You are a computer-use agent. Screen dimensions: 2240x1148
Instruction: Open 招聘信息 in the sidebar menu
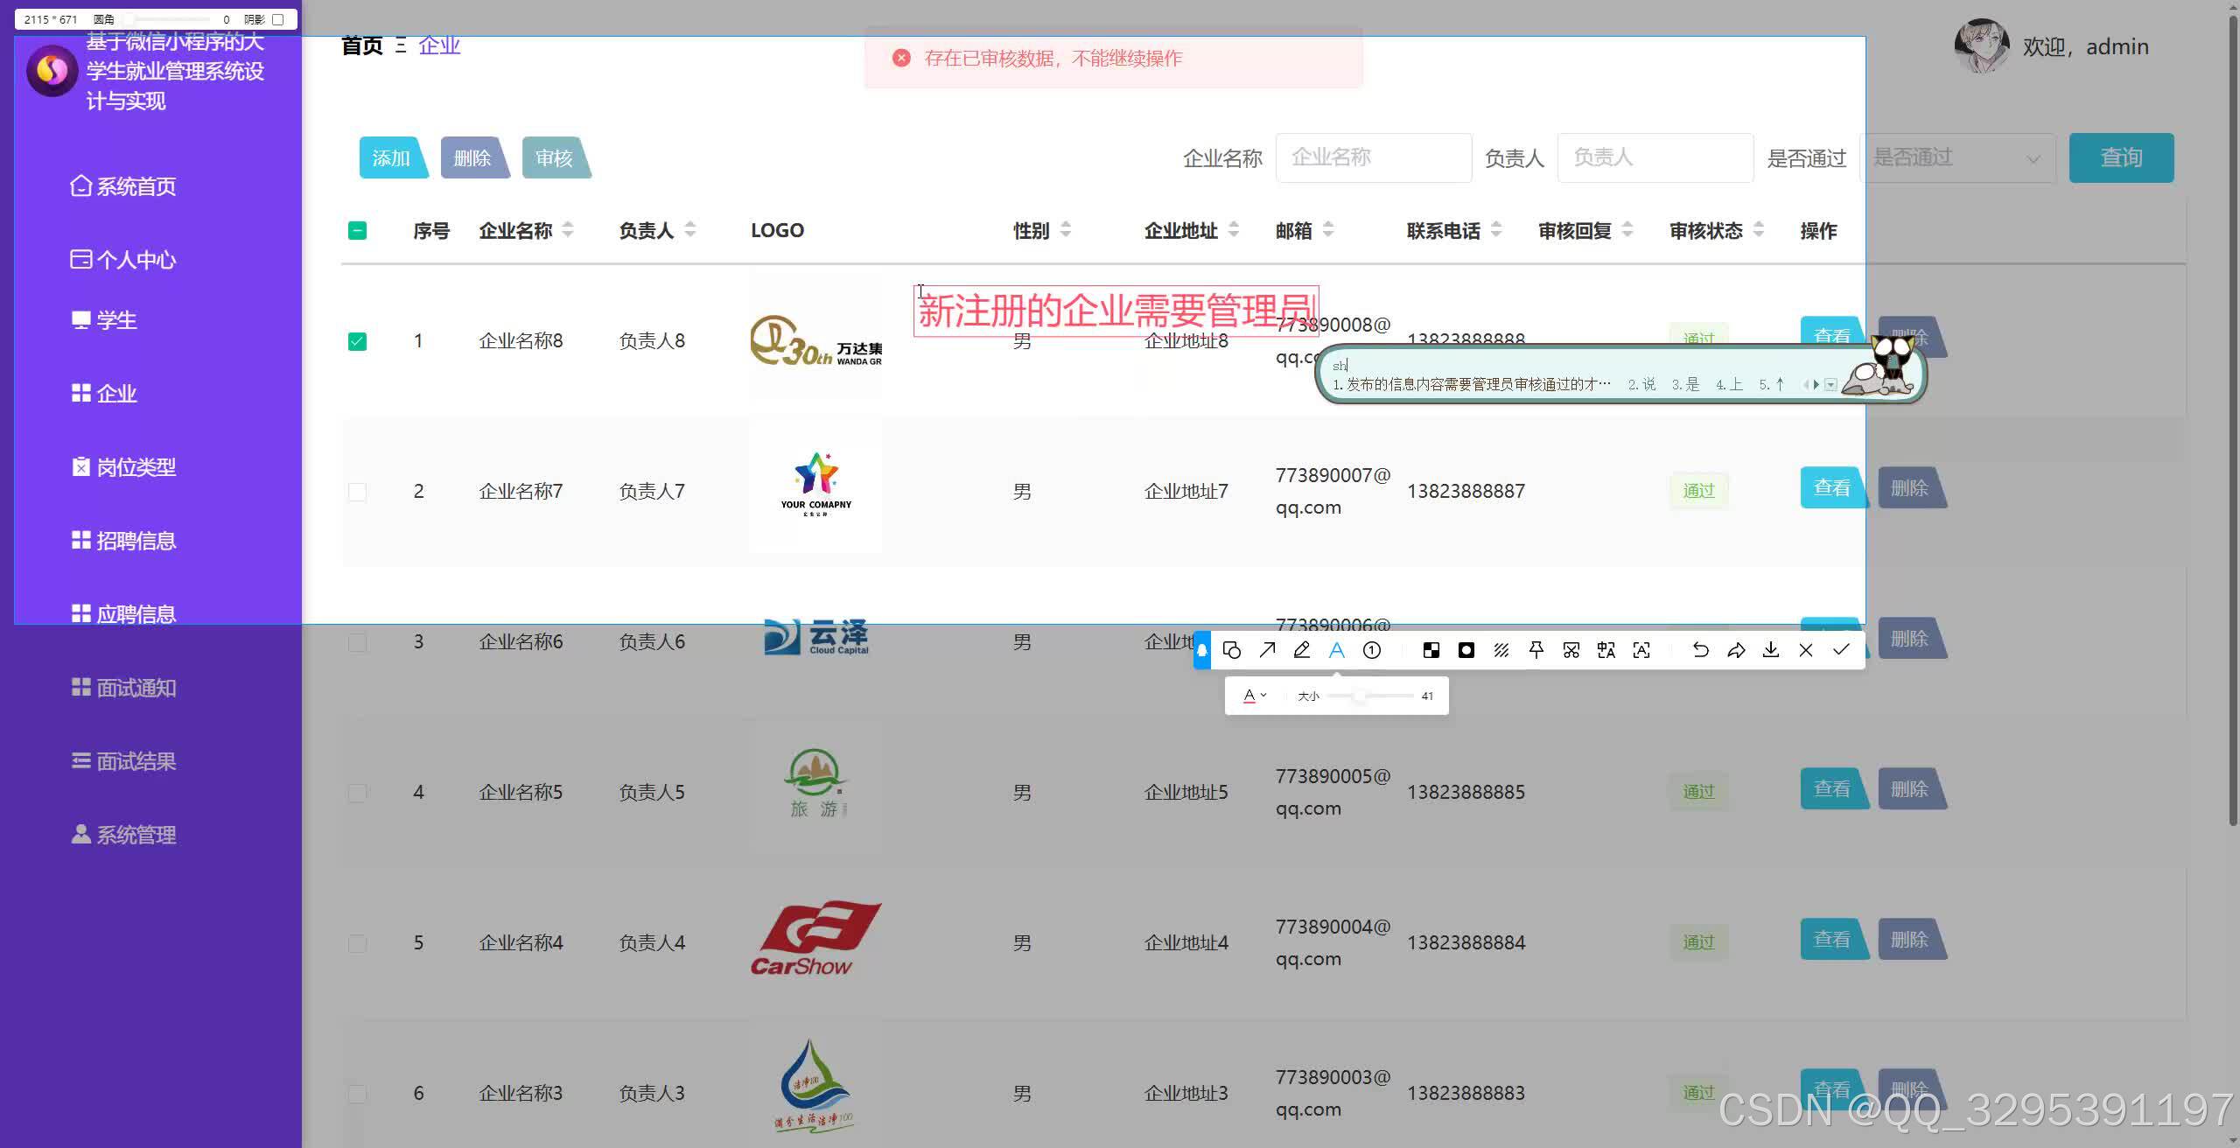136,540
